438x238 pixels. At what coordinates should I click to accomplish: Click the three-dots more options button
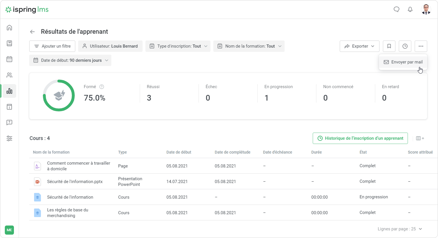[421, 46]
